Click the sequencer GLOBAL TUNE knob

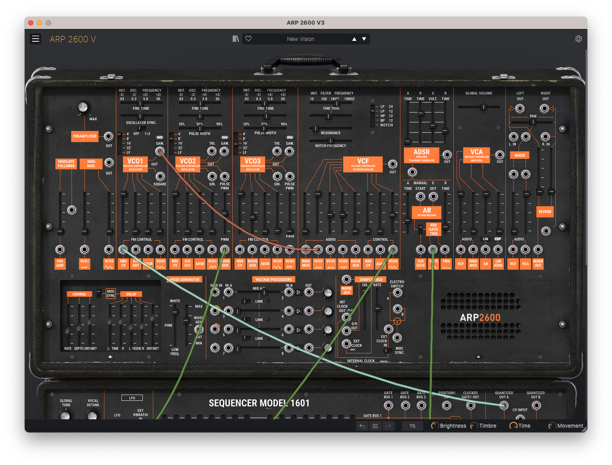(65, 415)
